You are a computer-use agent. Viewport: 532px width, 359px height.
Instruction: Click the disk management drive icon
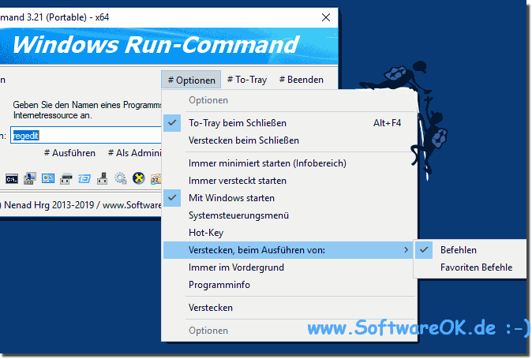[66, 178]
